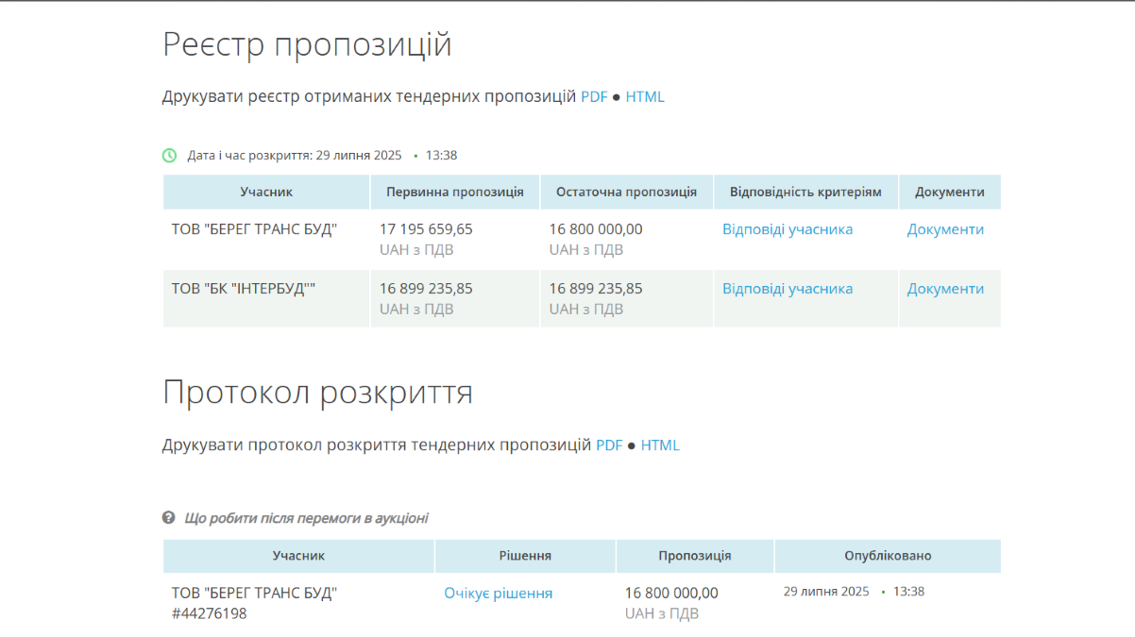The image size is (1135, 637).
Task: Click the Очікує рішення decision link
Action: pos(499,593)
